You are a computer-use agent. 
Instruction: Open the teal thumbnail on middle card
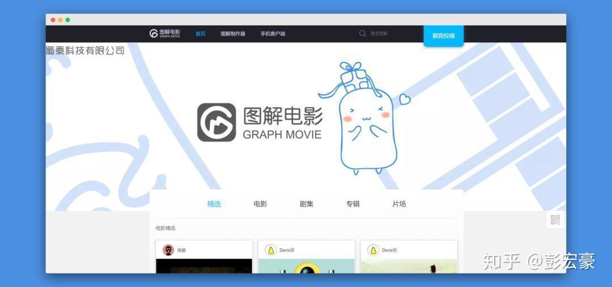307,266
